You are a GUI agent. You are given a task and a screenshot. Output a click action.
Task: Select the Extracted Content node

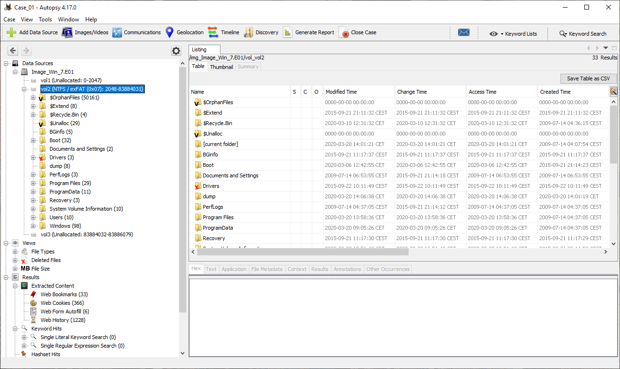tap(53, 286)
